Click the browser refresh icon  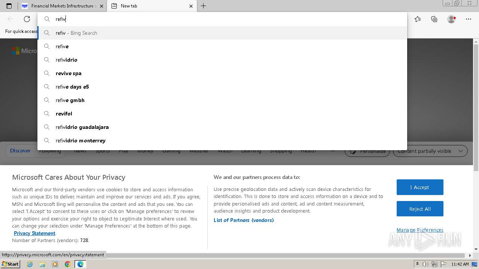click(x=27, y=19)
